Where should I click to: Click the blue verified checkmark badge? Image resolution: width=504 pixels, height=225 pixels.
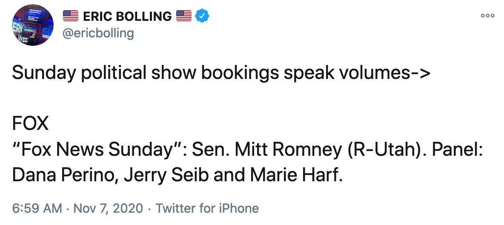tap(202, 16)
